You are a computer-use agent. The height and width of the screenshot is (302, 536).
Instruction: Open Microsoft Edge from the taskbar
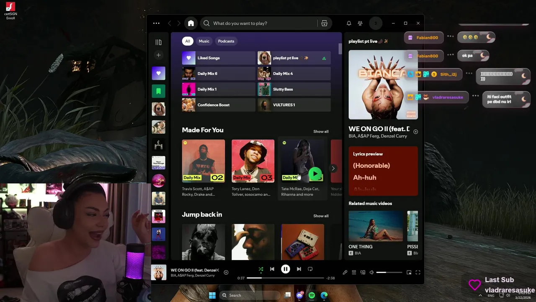[x=324, y=295]
